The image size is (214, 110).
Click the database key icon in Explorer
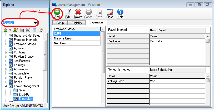(41, 30)
